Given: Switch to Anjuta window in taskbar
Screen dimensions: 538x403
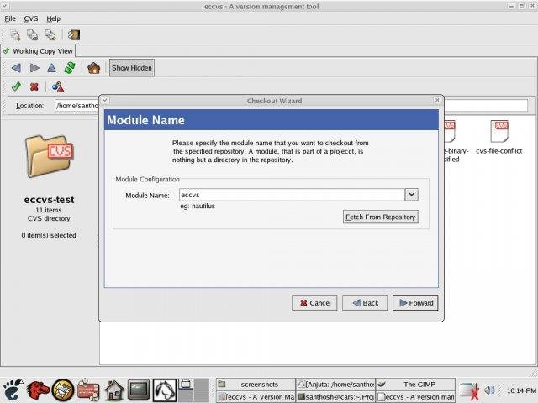Looking at the screenshot, I should 335,385.
